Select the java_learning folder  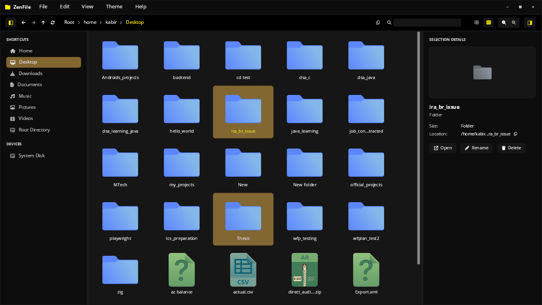click(305, 112)
